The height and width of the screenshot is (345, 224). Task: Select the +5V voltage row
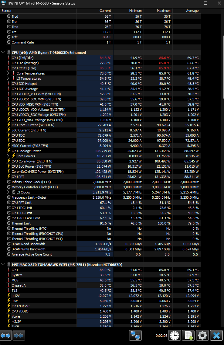click(x=100, y=301)
